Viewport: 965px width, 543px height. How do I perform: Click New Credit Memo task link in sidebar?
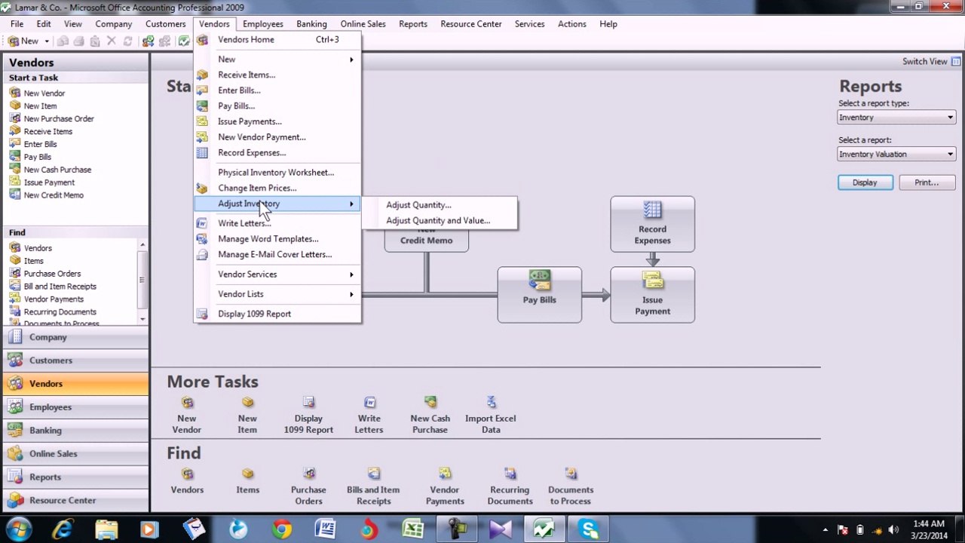(x=54, y=195)
